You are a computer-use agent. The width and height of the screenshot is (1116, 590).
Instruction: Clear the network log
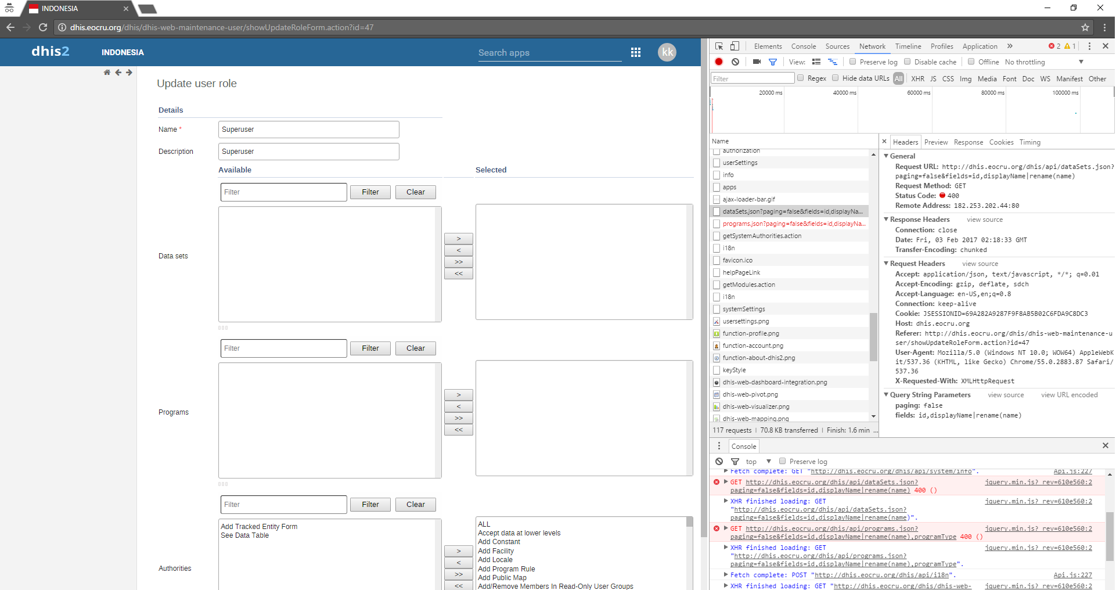pos(735,62)
